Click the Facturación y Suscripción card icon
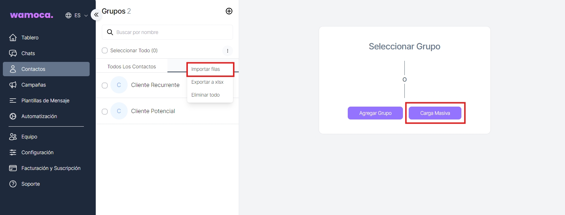 click(13, 168)
